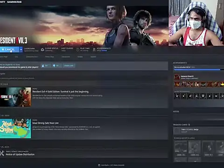Click the Maybe Later button
This screenshot has width=224, height=168.
[x=69, y=66]
